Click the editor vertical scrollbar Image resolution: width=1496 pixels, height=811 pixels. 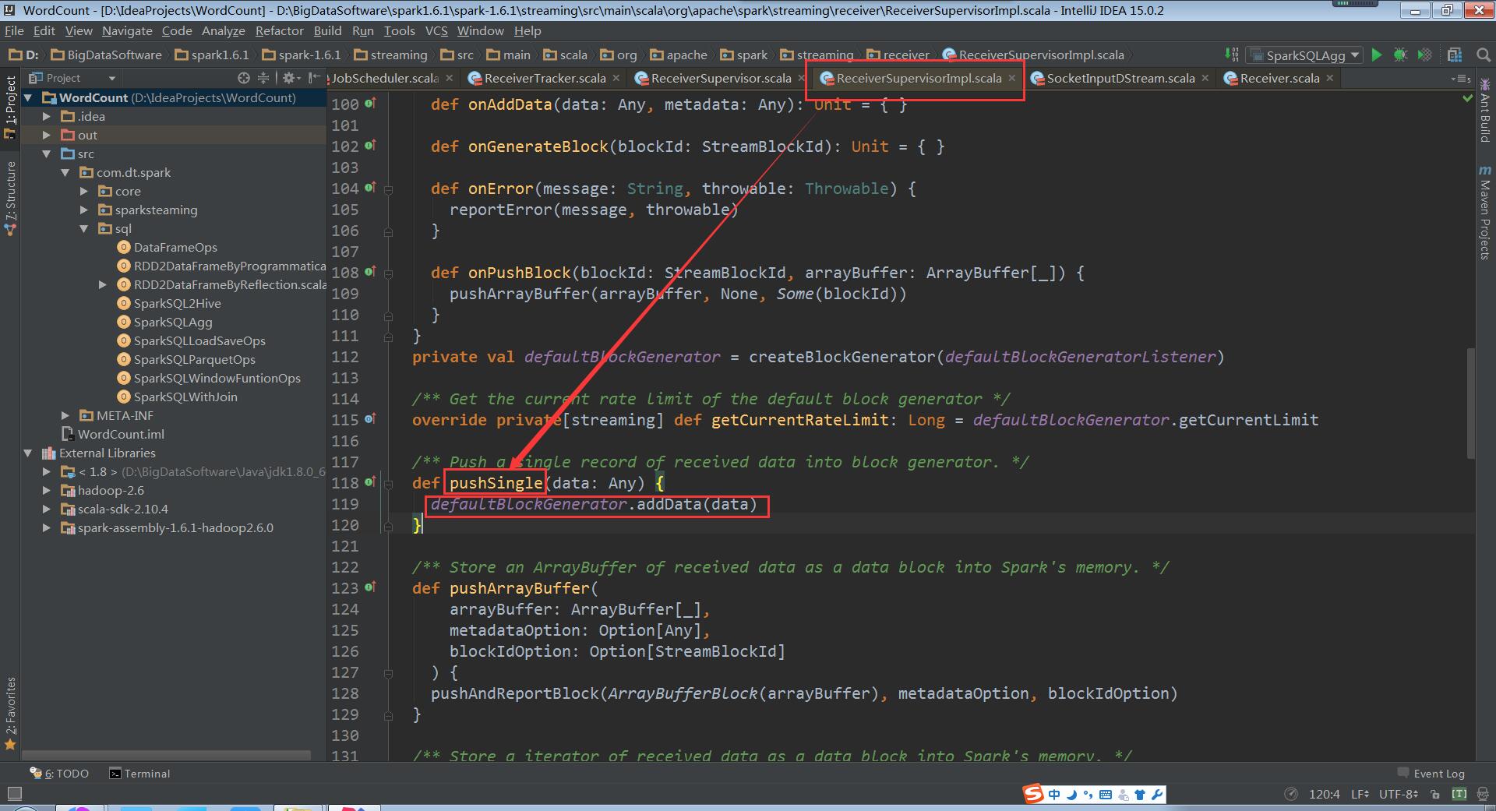[x=1471, y=403]
